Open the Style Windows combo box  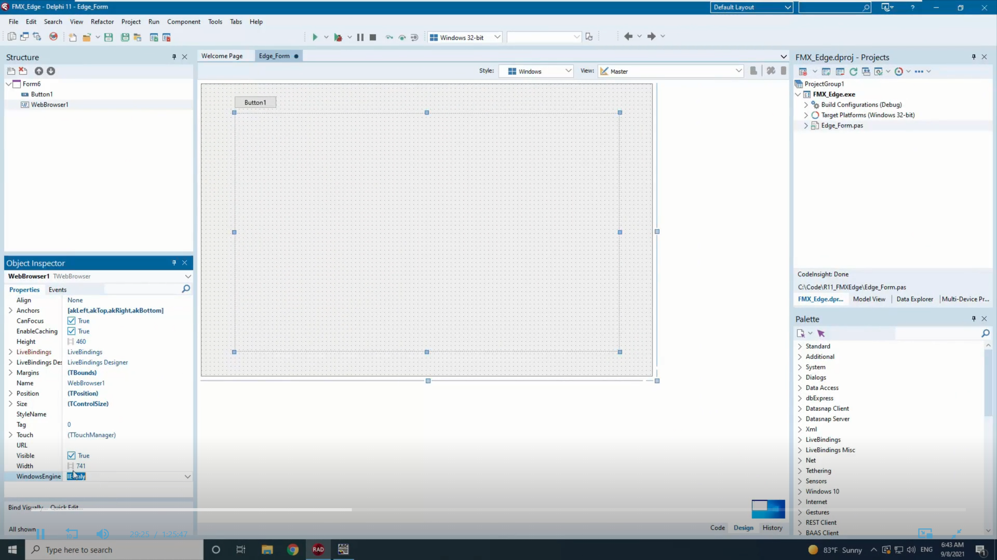536,71
